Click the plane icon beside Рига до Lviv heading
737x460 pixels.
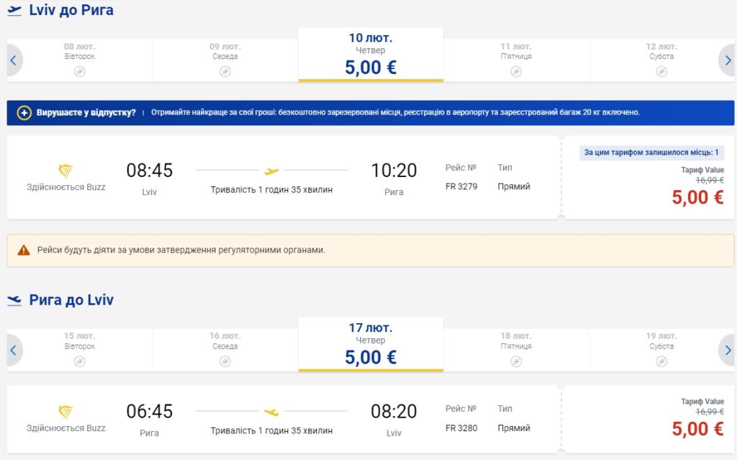click(x=14, y=300)
